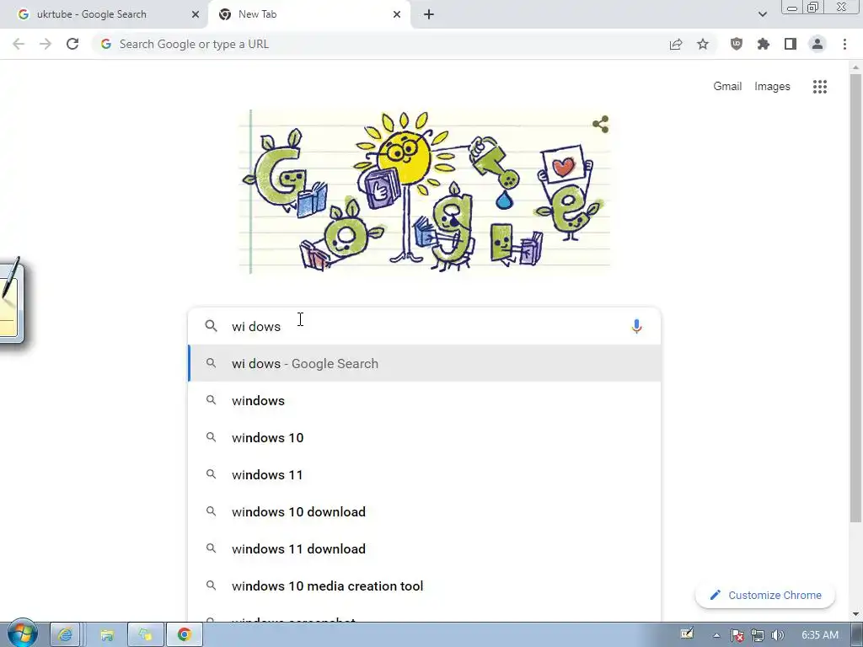863x647 pixels.
Task: Open the Google apps grid
Action: pyautogui.click(x=819, y=87)
